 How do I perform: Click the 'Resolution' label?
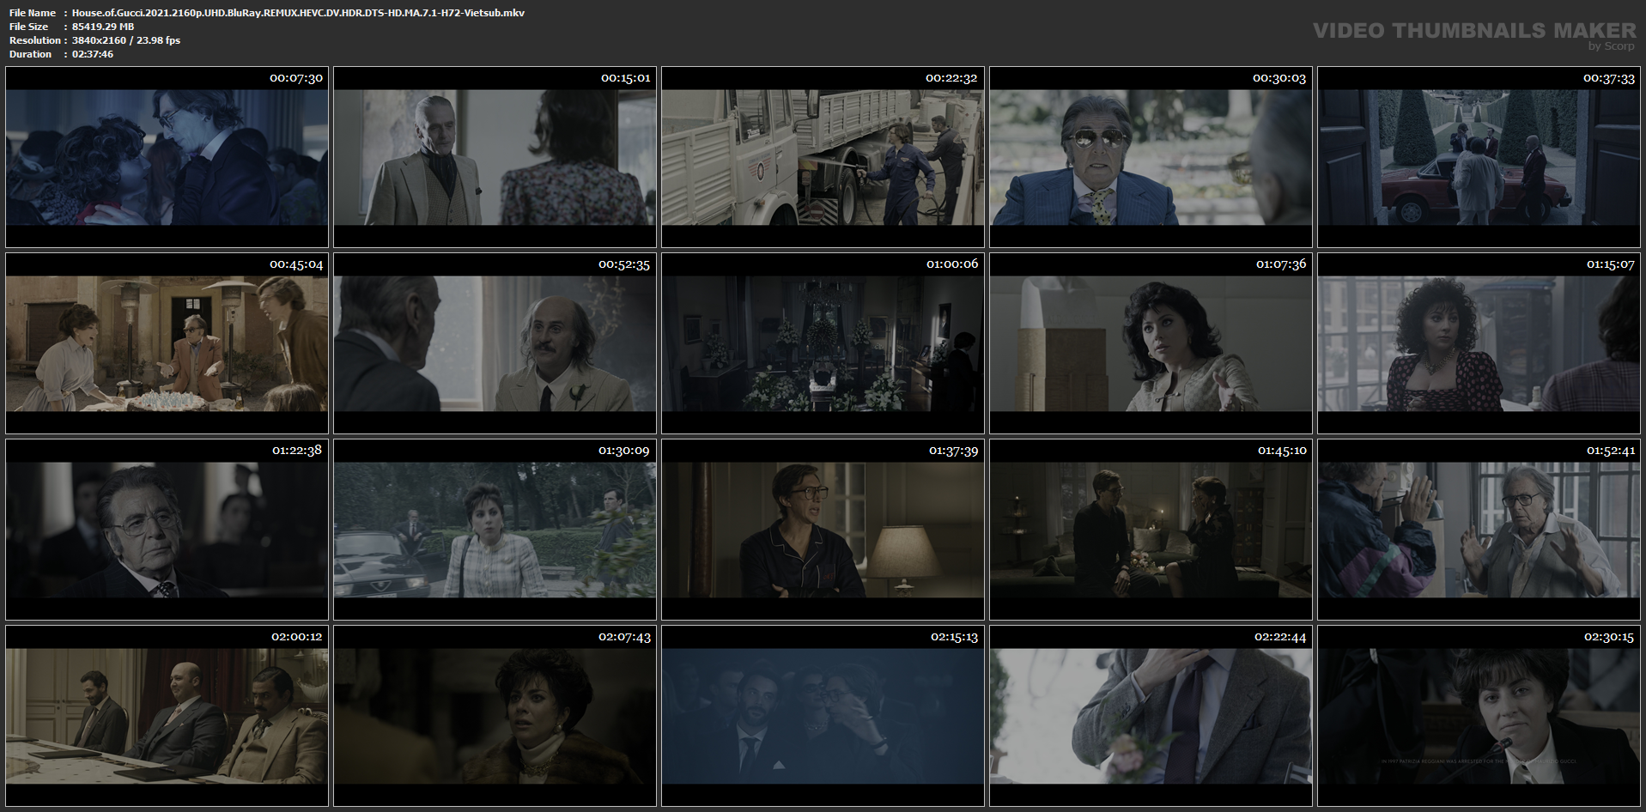tap(35, 40)
